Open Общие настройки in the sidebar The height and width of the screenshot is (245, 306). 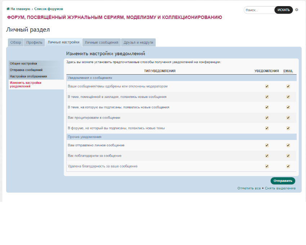(x=23, y=63)
